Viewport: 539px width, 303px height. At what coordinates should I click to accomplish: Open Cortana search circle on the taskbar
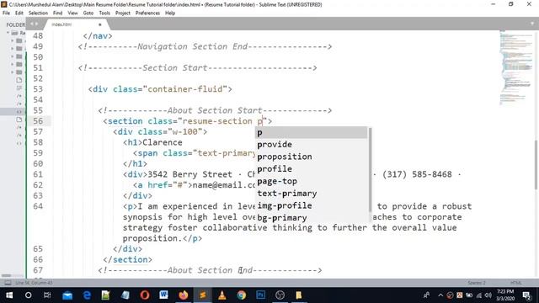(x=28, y=295)
